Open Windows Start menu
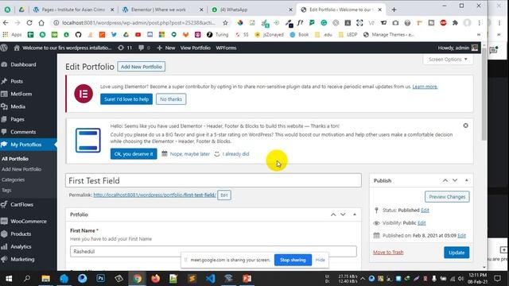Image resolution: width=509 pixels, height=286 pixels. 9,279
